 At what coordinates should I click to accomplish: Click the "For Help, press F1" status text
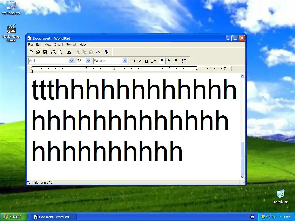point(40,182)
